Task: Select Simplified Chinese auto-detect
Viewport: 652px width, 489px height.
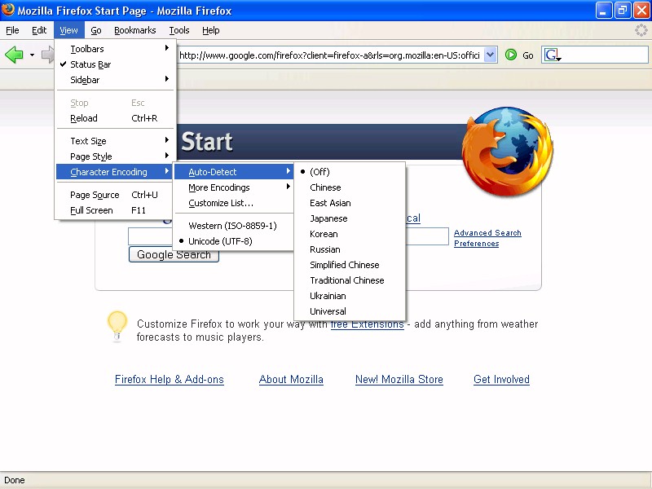Action: click(350, 265)
